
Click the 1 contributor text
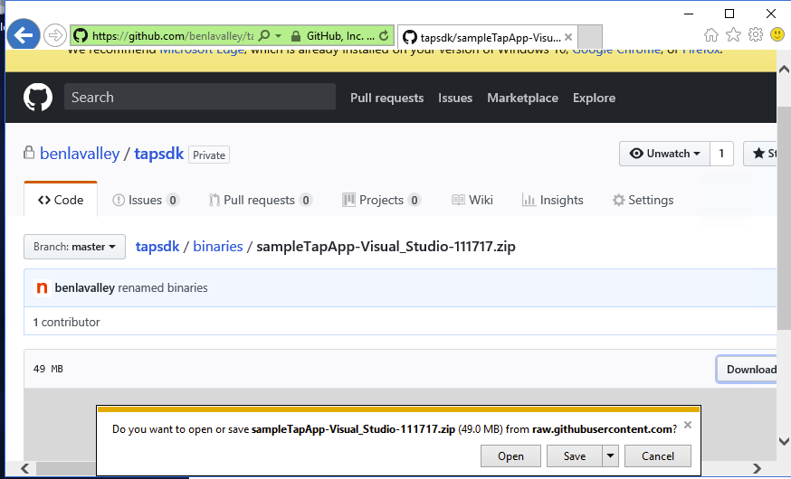click(x=67, y=323)
